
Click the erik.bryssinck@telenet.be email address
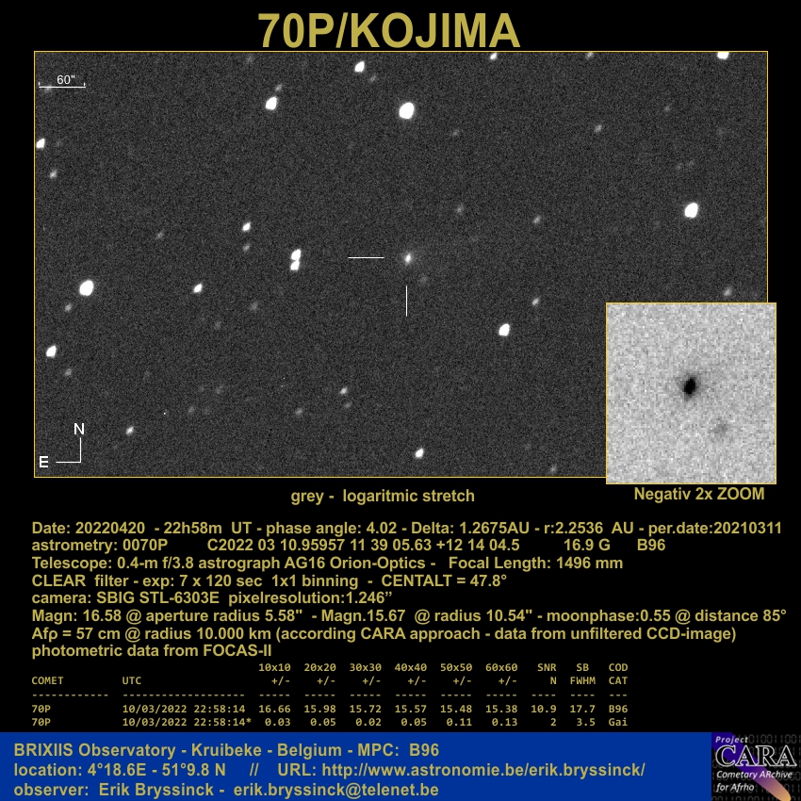point(335,790)
